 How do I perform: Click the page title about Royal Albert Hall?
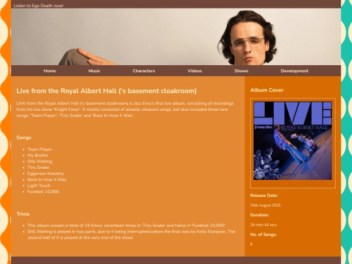pyautogui.click(x=106, y=91)
